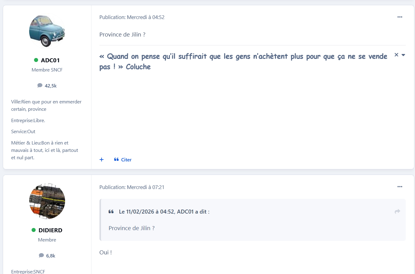Open DIDIERD post options ellipsis menu
Viewport: 415px width, 274px height.
pyautogui.click(x=400, y=187)
